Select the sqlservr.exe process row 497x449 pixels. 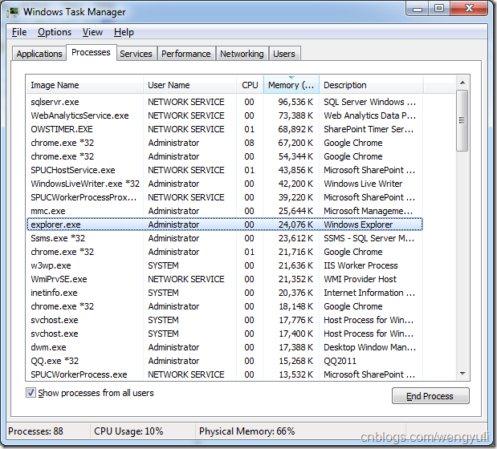224,102
